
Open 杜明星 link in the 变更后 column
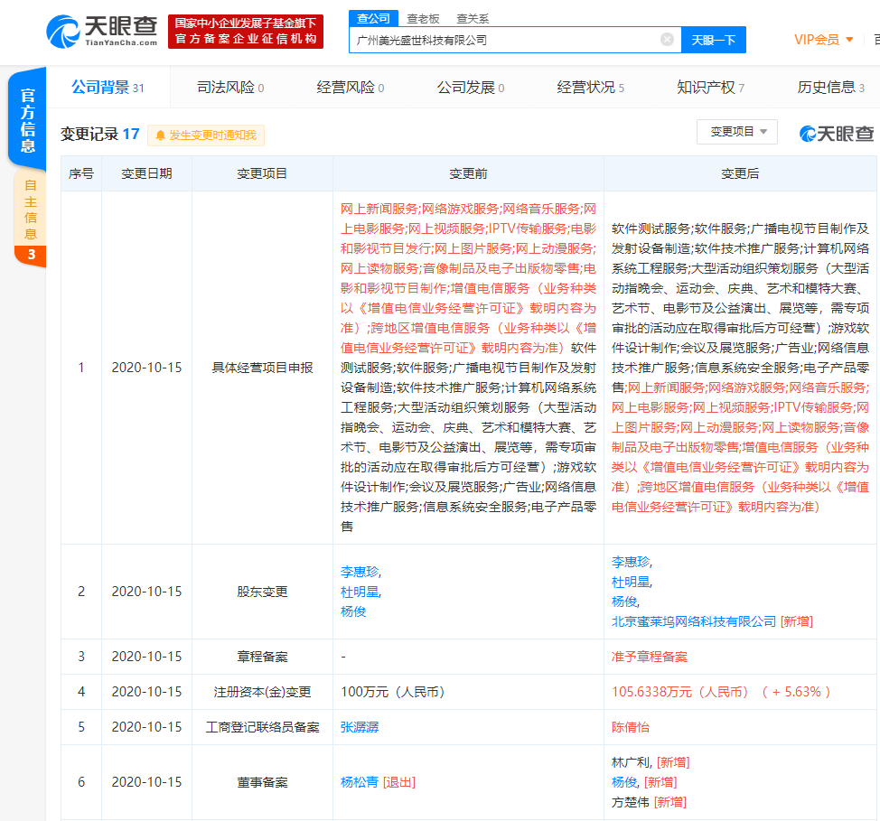click(631, 582)
